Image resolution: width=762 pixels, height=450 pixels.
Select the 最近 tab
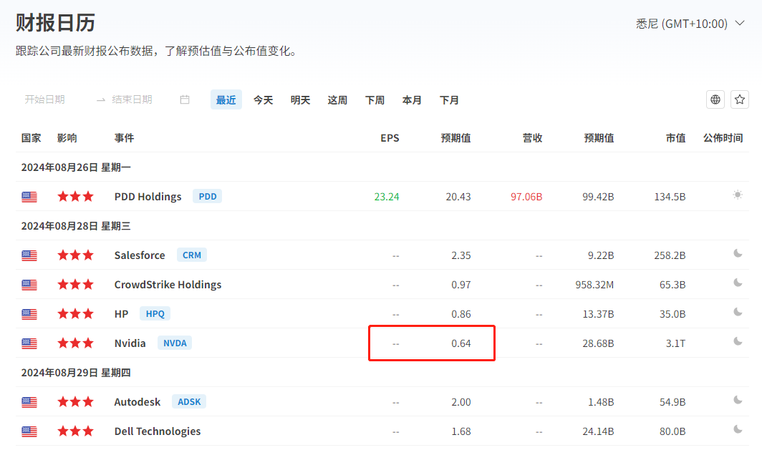pos(226,100)
